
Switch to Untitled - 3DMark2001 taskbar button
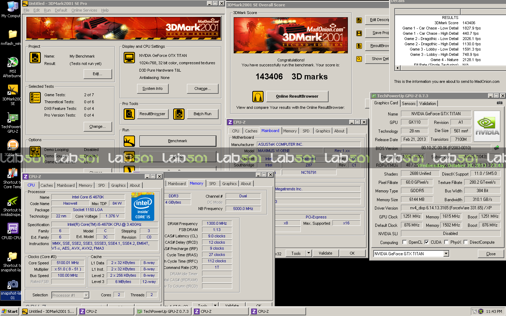[49, 311]
